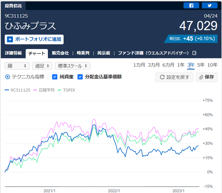Select 5年 period

[x=201, y=65]
